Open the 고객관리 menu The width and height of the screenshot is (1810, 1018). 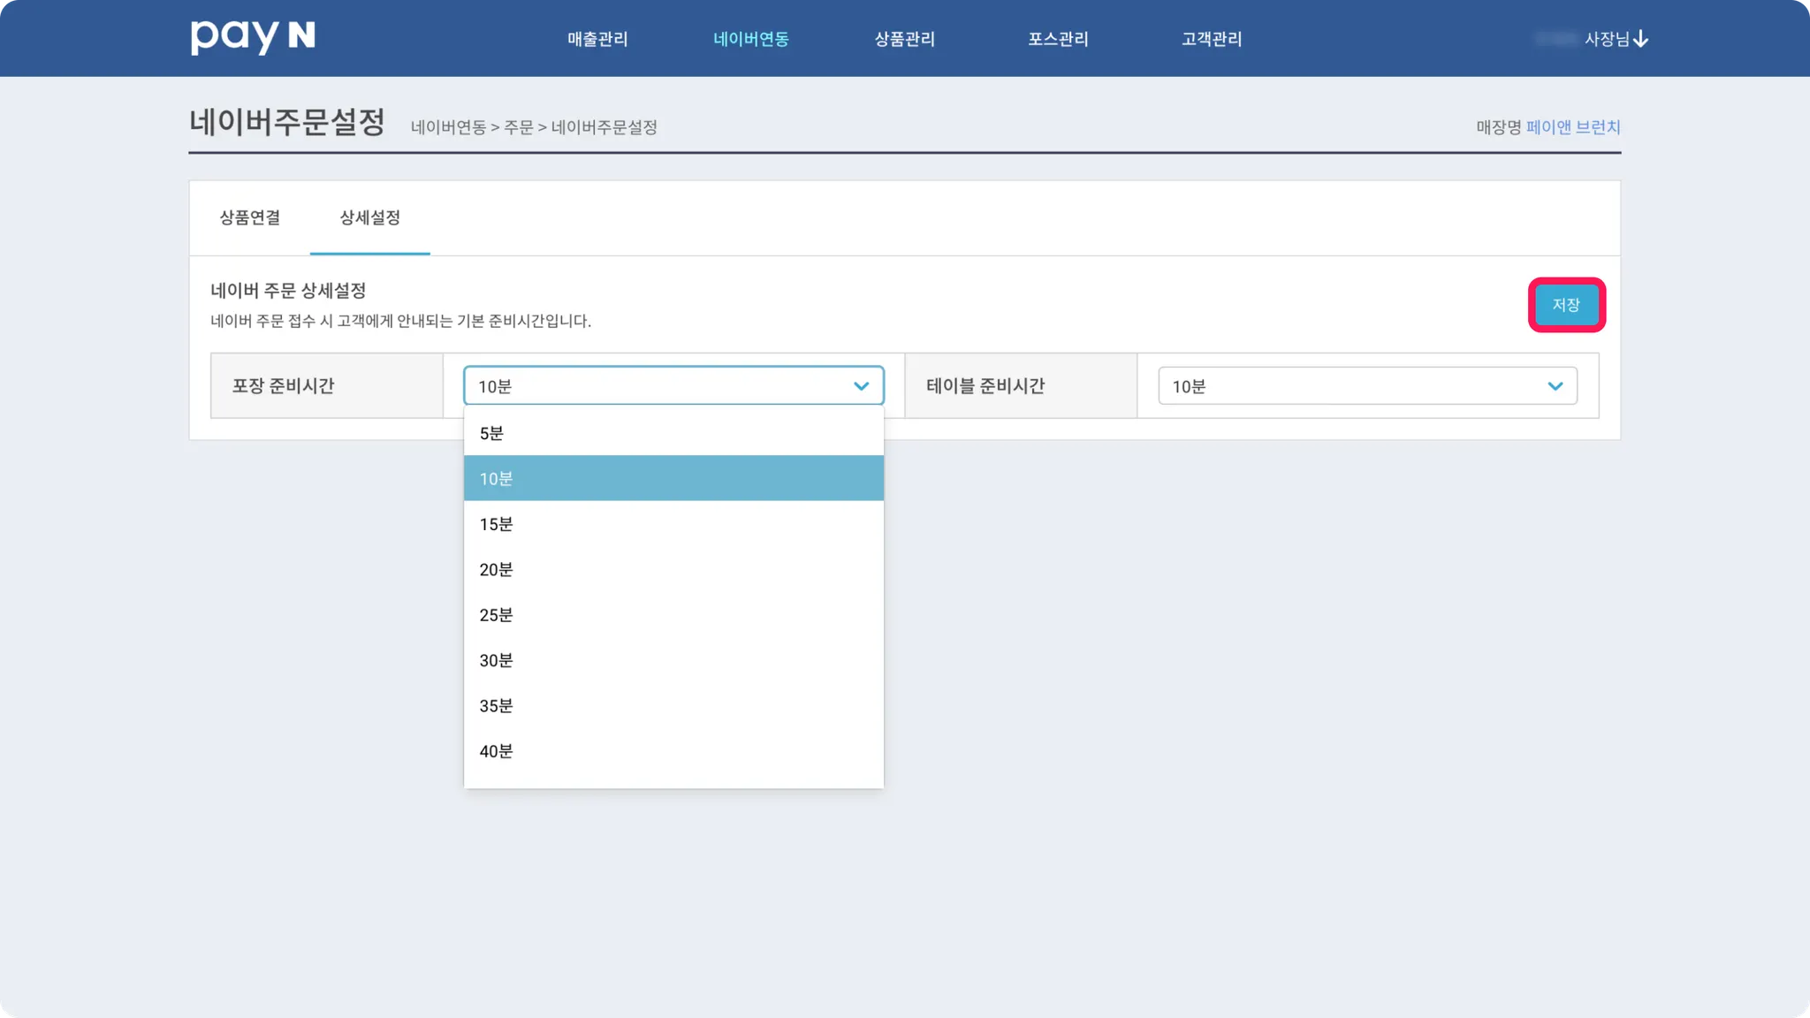click(x=1212, y=39)
